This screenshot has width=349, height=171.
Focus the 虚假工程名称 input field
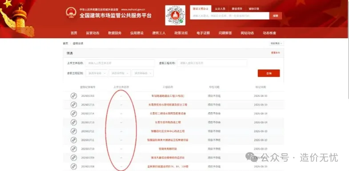[x=212, y=63]
